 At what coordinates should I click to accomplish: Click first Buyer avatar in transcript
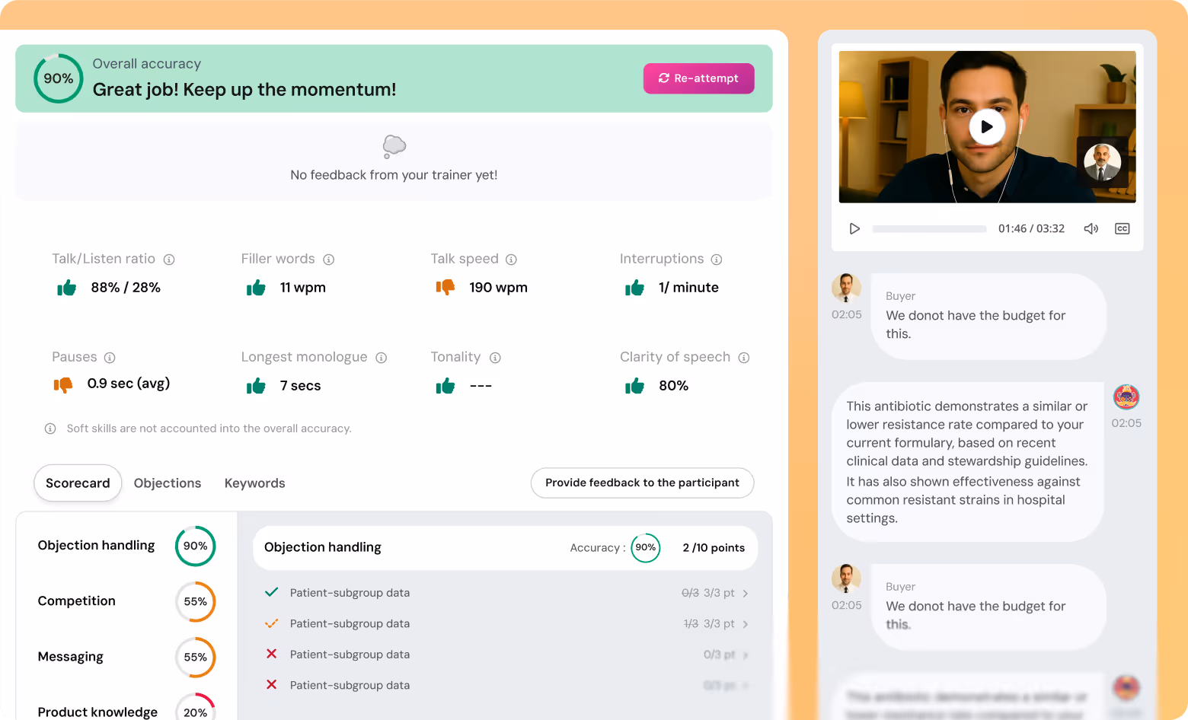click(x=846, y=288)
